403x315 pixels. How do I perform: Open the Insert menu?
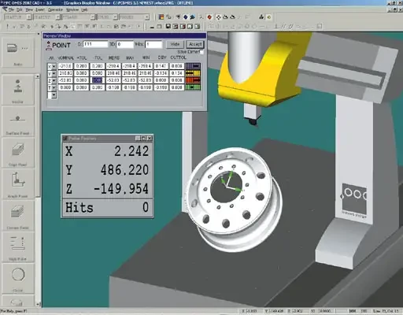[40, 9]
